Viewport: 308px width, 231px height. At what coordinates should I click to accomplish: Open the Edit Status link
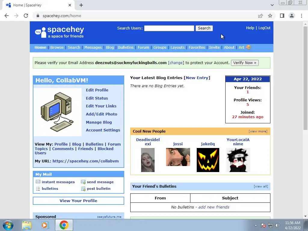point(97,98)
